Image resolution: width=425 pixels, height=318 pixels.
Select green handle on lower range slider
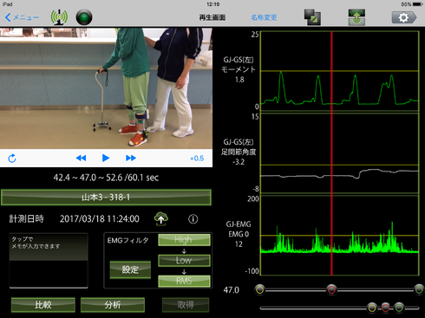point(399,308)
